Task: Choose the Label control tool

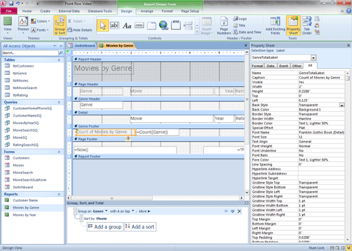Action: [x=127, y=26]
